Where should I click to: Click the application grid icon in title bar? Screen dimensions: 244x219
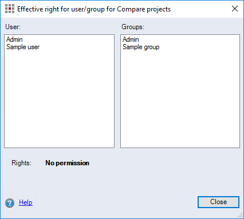point(10,9)
